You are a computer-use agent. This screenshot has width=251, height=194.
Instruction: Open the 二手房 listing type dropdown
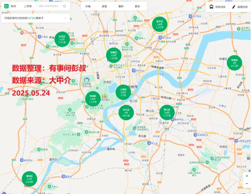tap(28, 6)
